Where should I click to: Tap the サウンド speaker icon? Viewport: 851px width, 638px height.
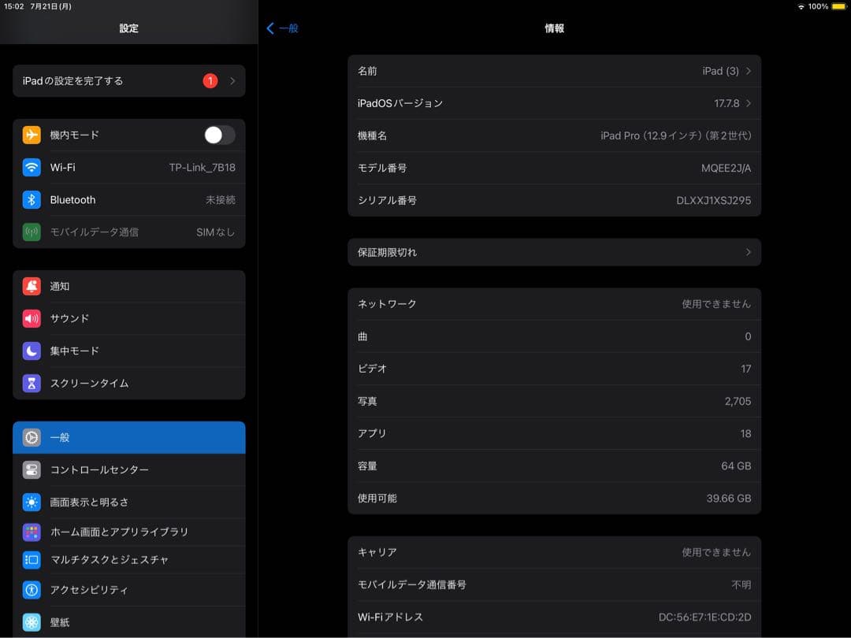[x=32, y=318]
